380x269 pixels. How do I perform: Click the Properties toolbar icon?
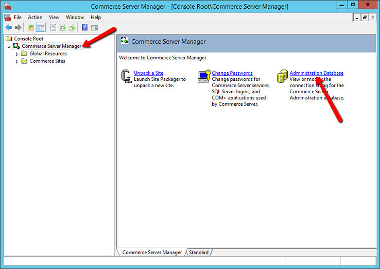click(x=53, y=27)
